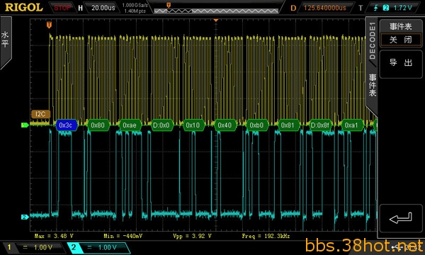This screenshot has height=255, width=425.
Task: Click the T trigger label in top bar
Action: pyautogui.click(x=361, y=8)
